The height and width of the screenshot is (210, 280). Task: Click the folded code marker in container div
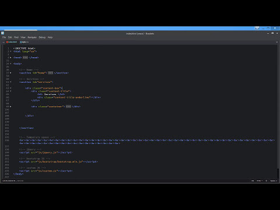[68, 107]
